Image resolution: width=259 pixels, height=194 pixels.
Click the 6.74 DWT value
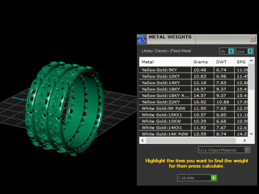[x=221, y=70]
